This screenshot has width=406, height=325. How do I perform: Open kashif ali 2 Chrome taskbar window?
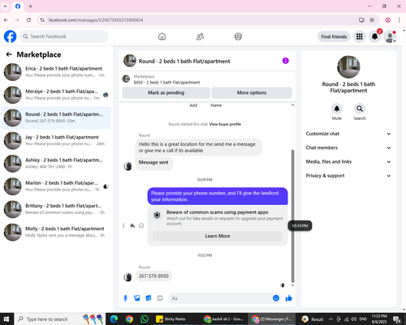[224, 319]
